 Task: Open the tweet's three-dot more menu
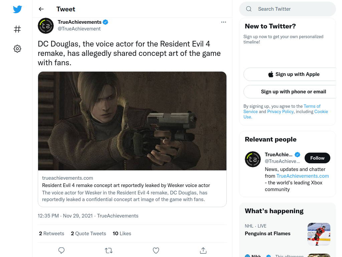point(223,22)
